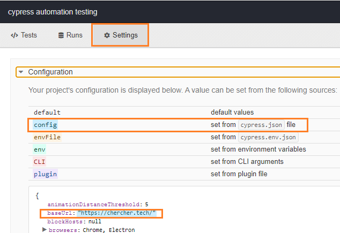
Task: Click the https://chercher.tech/ value
Action: 117,213
